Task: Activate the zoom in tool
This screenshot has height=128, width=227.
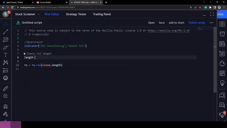Action: click(x=6, y=96)
